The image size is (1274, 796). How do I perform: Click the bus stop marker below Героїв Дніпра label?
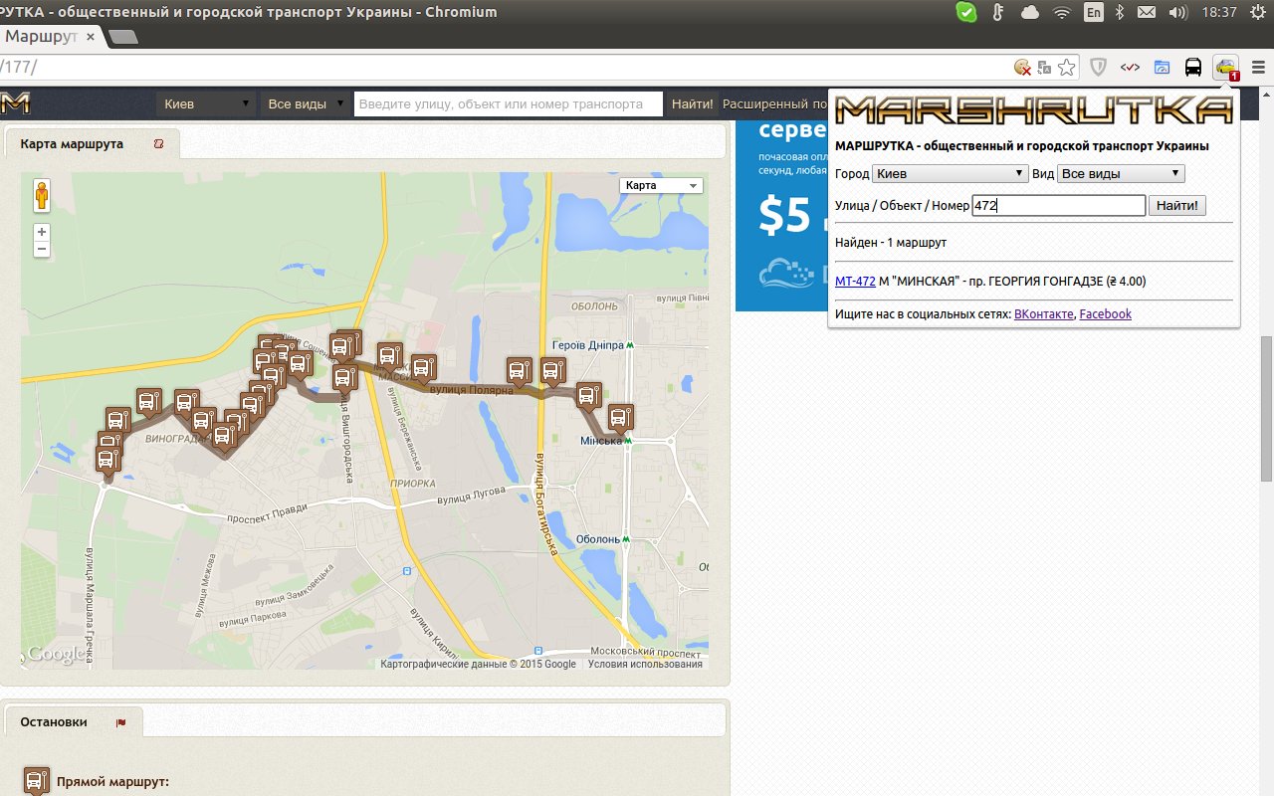tap(553, 374)
